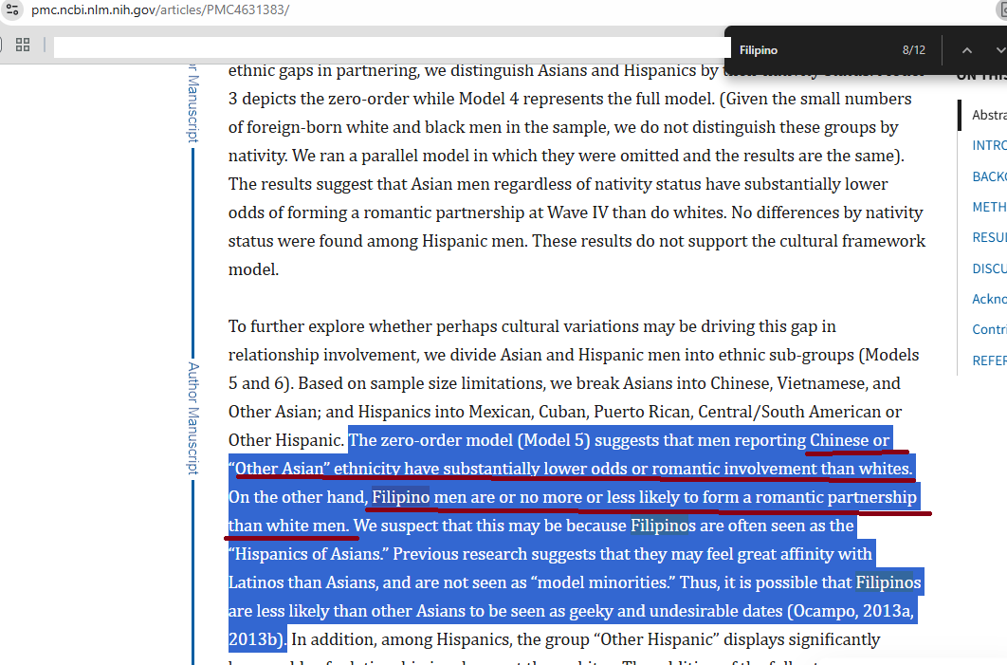Jump to the METH section link in the sidebar
Image resolution: width=1007 pixels, height=665 pixels.
tap(989, 207)
